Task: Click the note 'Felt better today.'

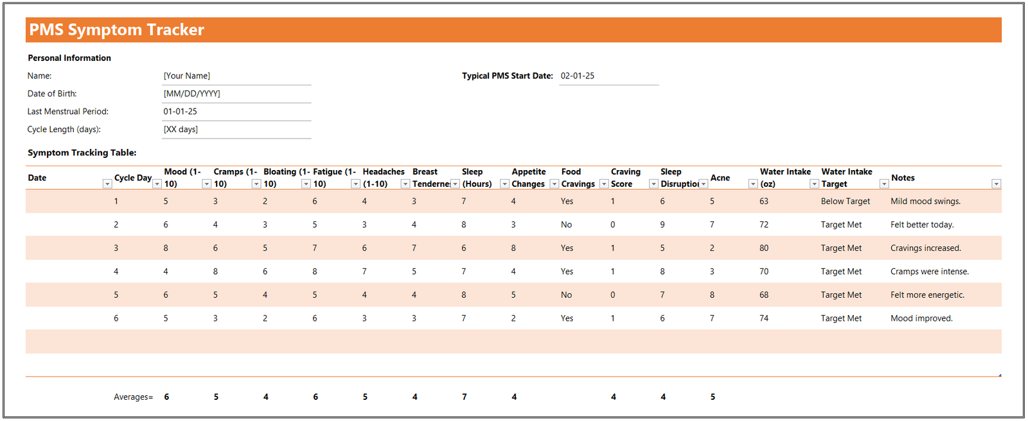Action: coord(922,225)
